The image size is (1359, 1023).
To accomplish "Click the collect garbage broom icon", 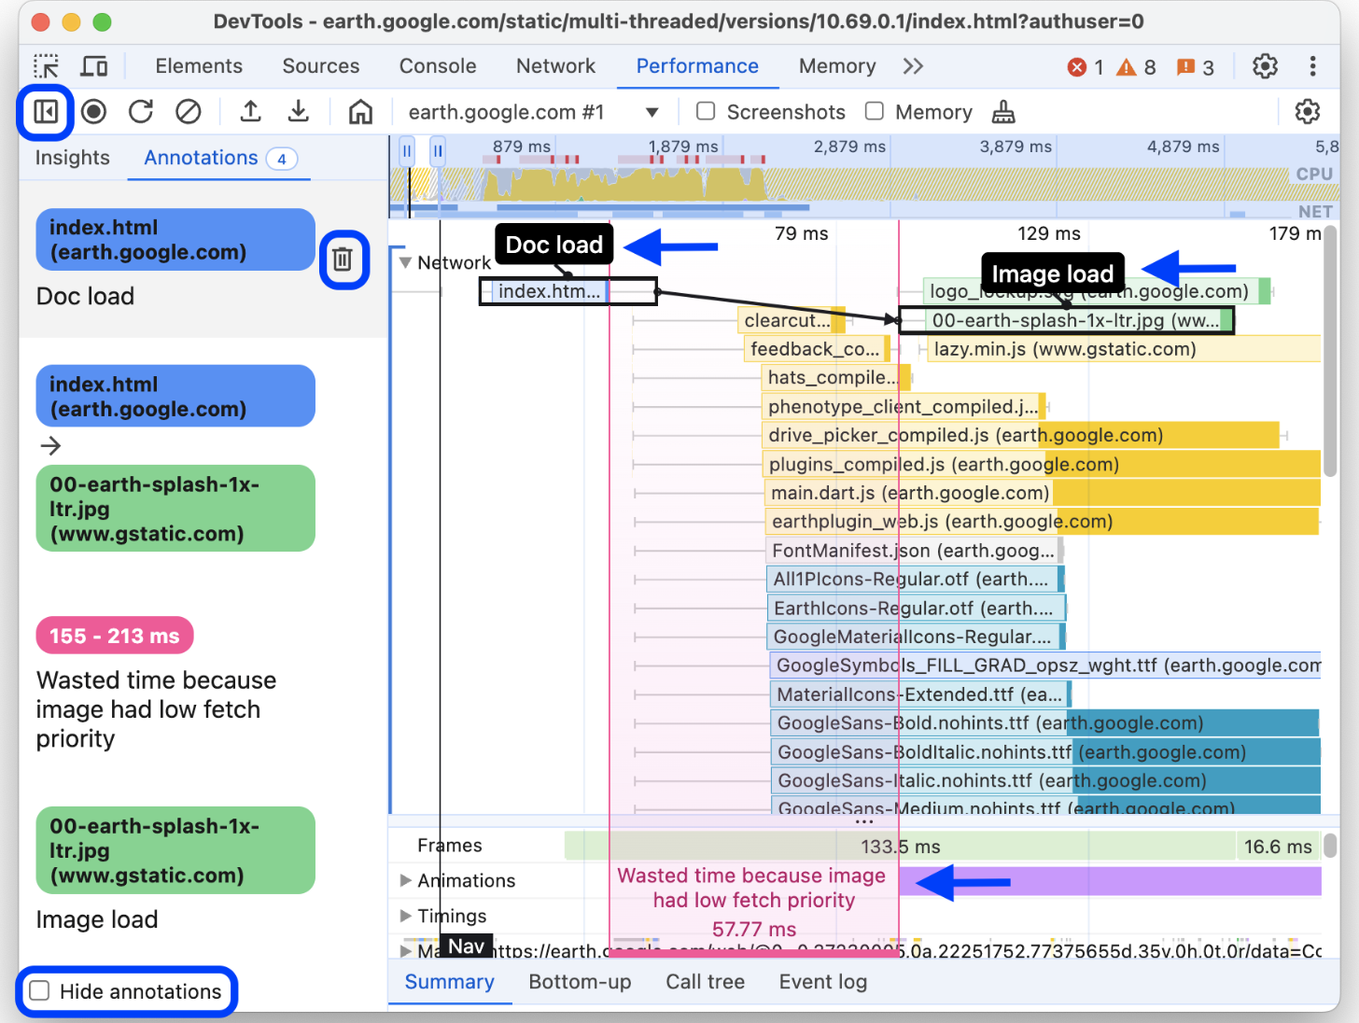I will pos(1003,112).
